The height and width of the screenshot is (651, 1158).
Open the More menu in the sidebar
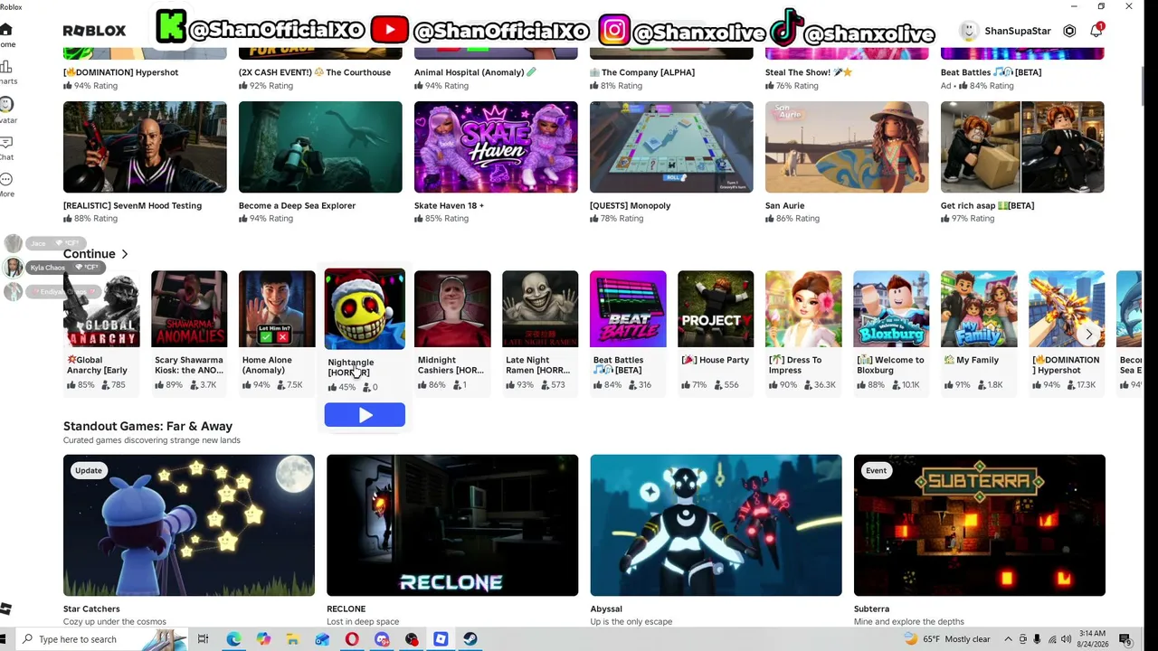[6, 185]
